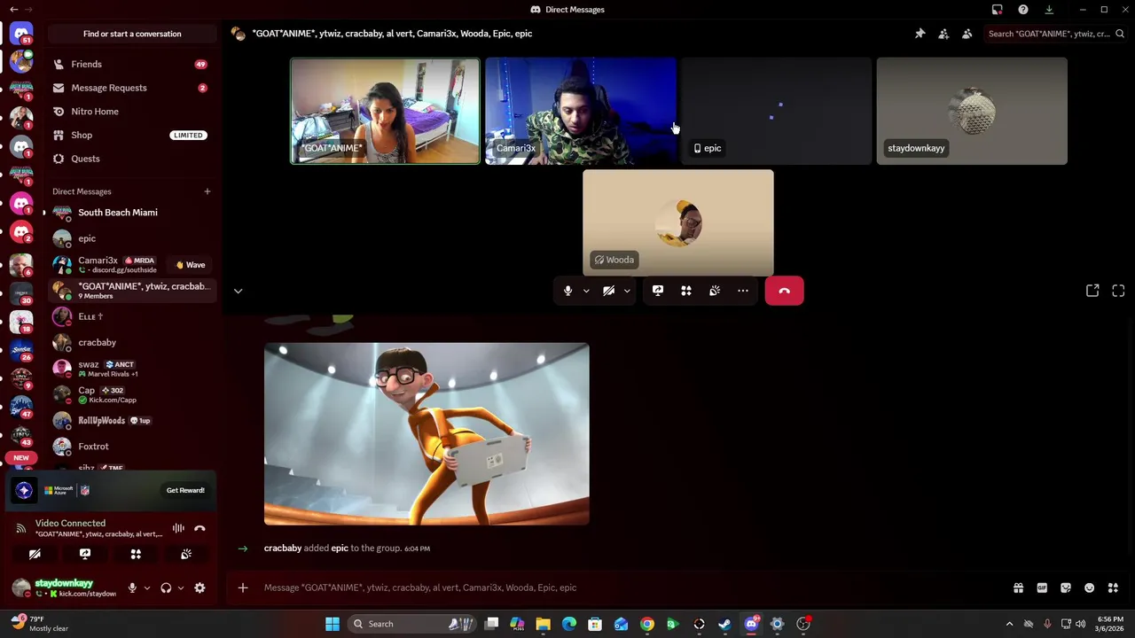Open the Quests page

click(132, 159)
